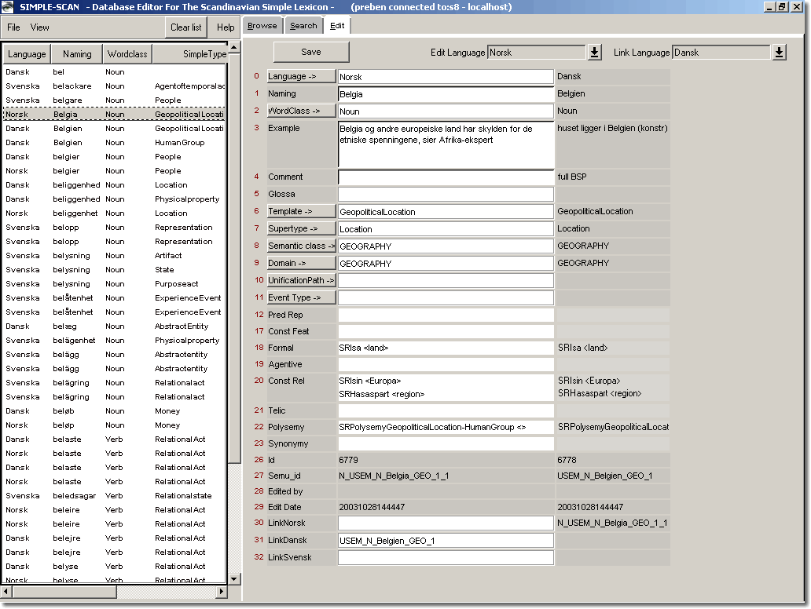Switch to the Search tab
The width and height of the screenshot is (811, 609).
(303, 26)
